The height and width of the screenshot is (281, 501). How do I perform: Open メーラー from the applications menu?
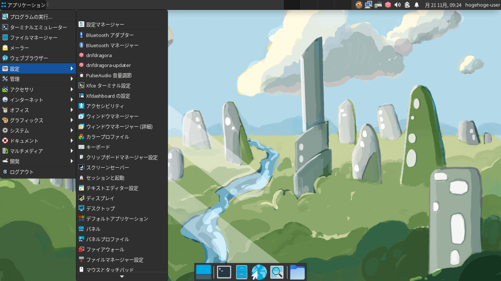[38, 48]
